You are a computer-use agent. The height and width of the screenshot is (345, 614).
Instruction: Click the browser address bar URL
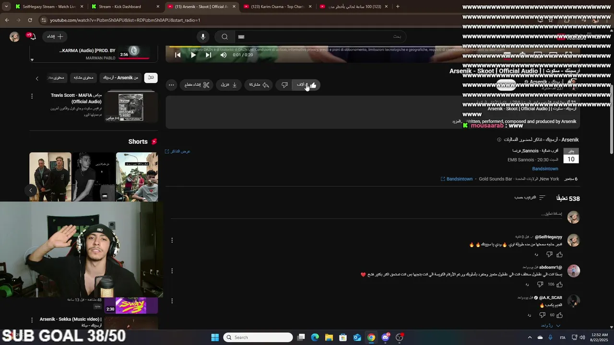click(125, 20)
